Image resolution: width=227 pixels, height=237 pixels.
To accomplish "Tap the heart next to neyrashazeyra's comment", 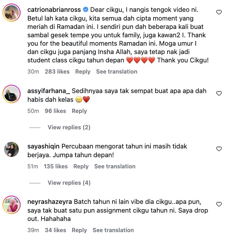I will (x=219, y=204).
